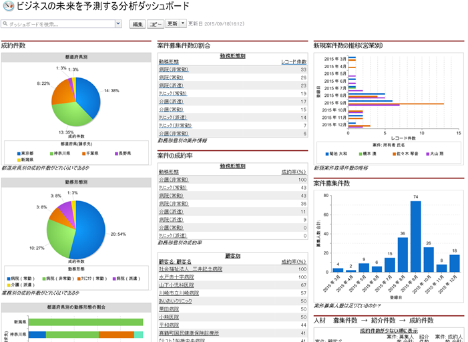Click the dashboard compass icon beside the title
468x342 pixels.
coord(8,7)
